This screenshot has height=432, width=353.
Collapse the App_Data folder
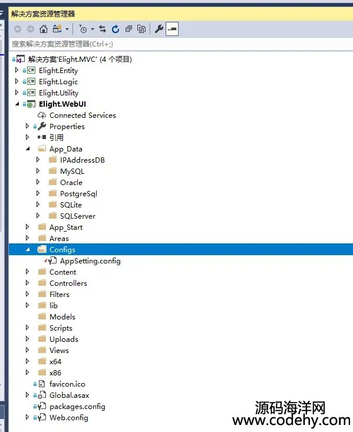pyautogui.click(x=28, y=149)
